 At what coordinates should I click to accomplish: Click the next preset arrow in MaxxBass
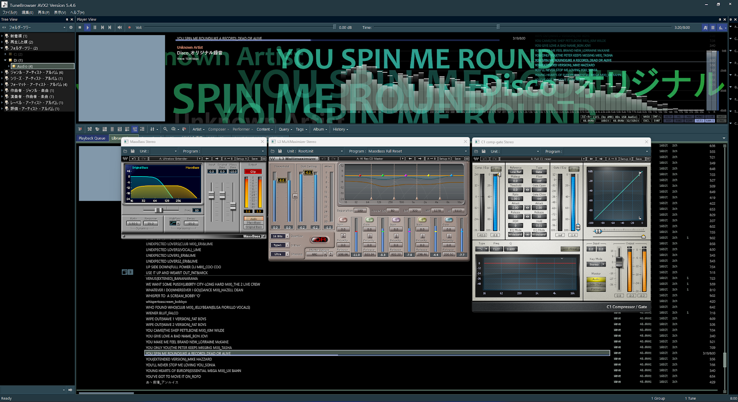tap(217, 159)
